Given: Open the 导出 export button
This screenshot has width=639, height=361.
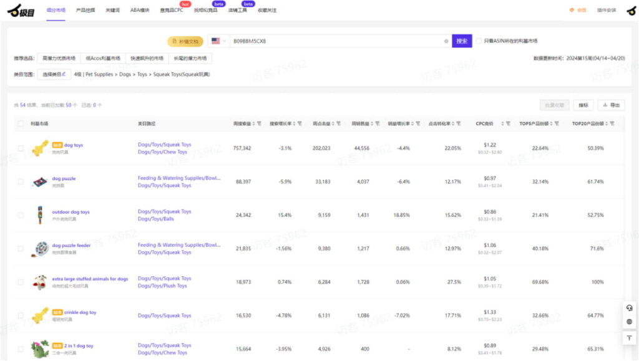Looking at the screenshot, I should [x=611, y=105].
